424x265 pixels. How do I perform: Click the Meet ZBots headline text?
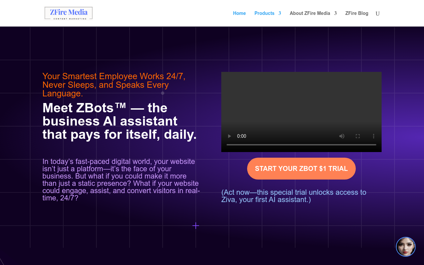120,121
